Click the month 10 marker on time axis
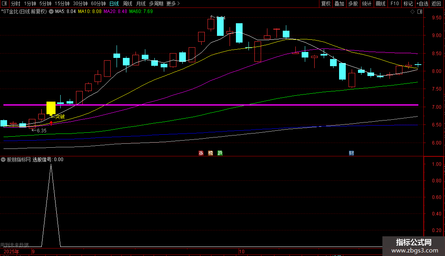 pyautogui.click(x=241, y=252)
